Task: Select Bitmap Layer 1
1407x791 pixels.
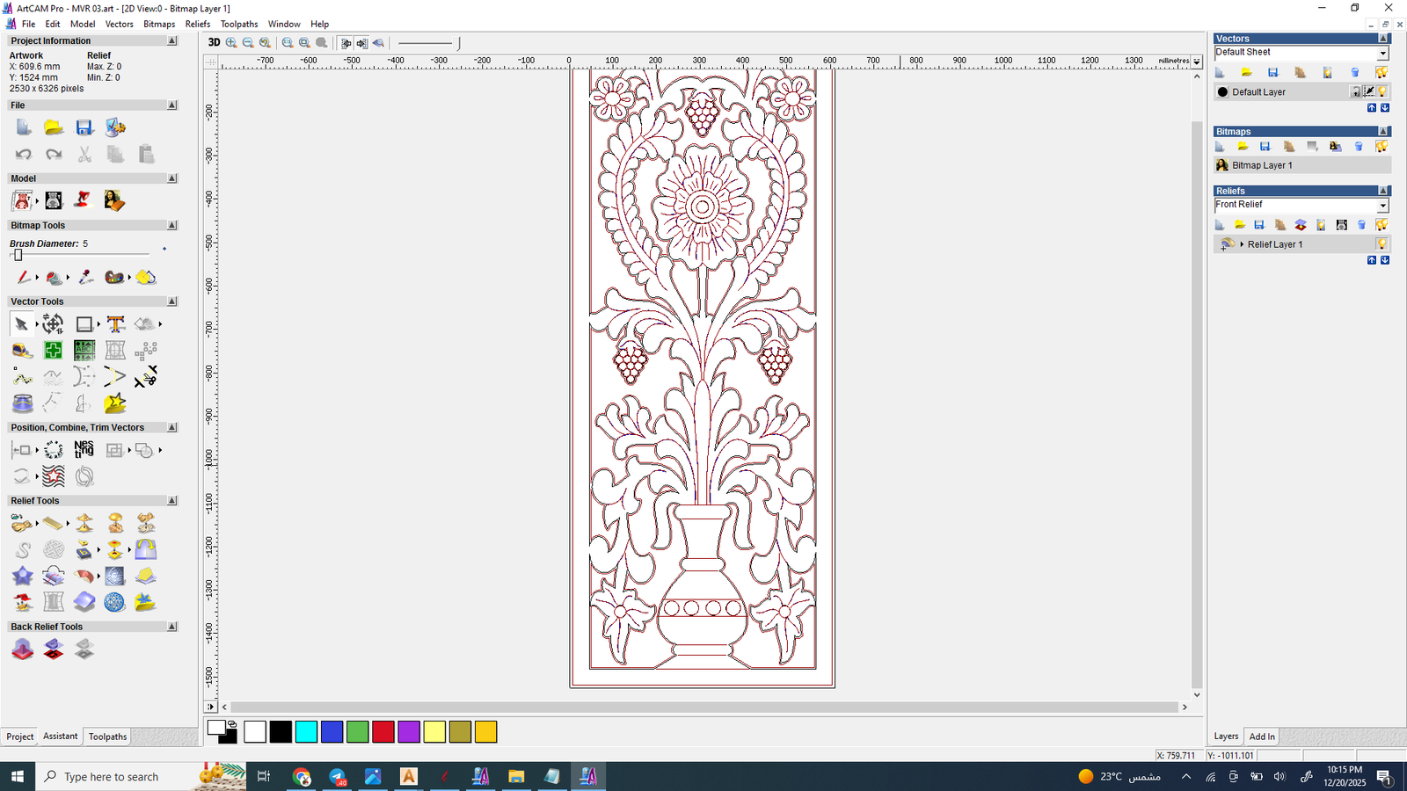Action: click(1262, 165)
